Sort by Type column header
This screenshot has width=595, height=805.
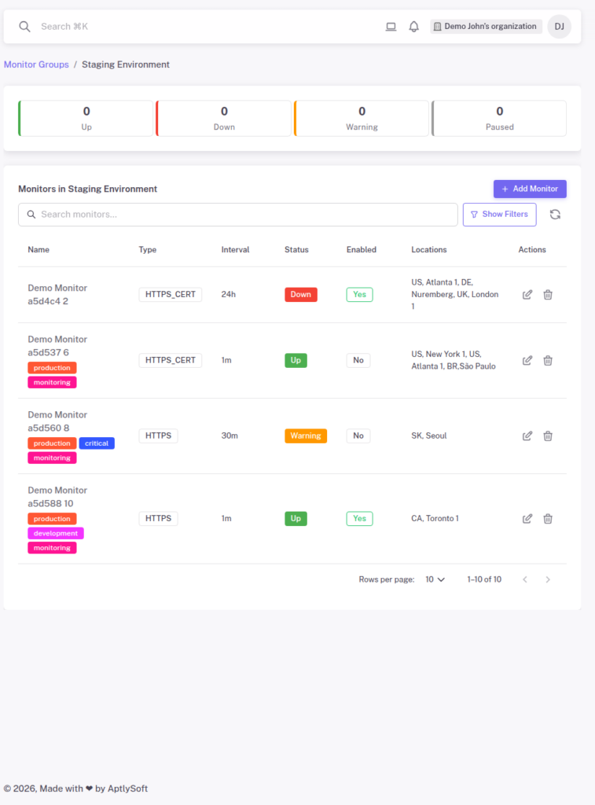pyautogui.click(x=147, y=249)
